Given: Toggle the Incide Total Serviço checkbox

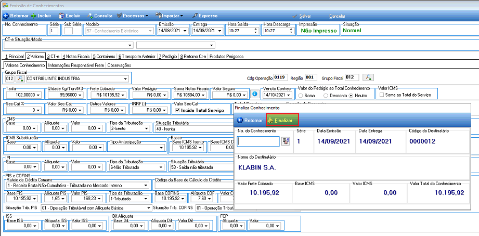Looking at the screenshot, I should 178,110.
